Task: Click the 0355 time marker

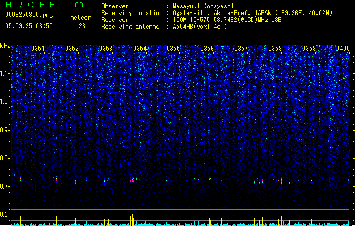Action: [173, 49]
